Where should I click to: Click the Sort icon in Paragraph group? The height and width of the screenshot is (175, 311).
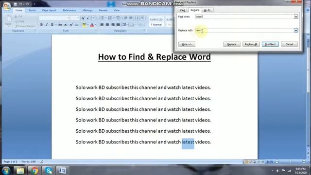[137, 18]
